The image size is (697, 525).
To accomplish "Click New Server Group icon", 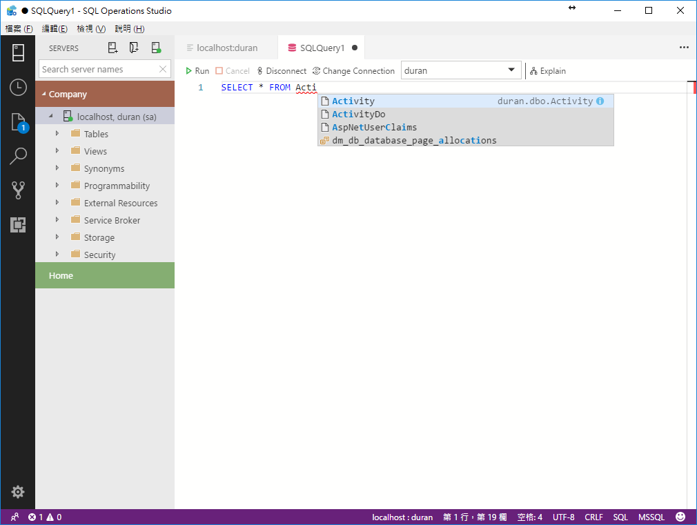I will coord(134,48).
